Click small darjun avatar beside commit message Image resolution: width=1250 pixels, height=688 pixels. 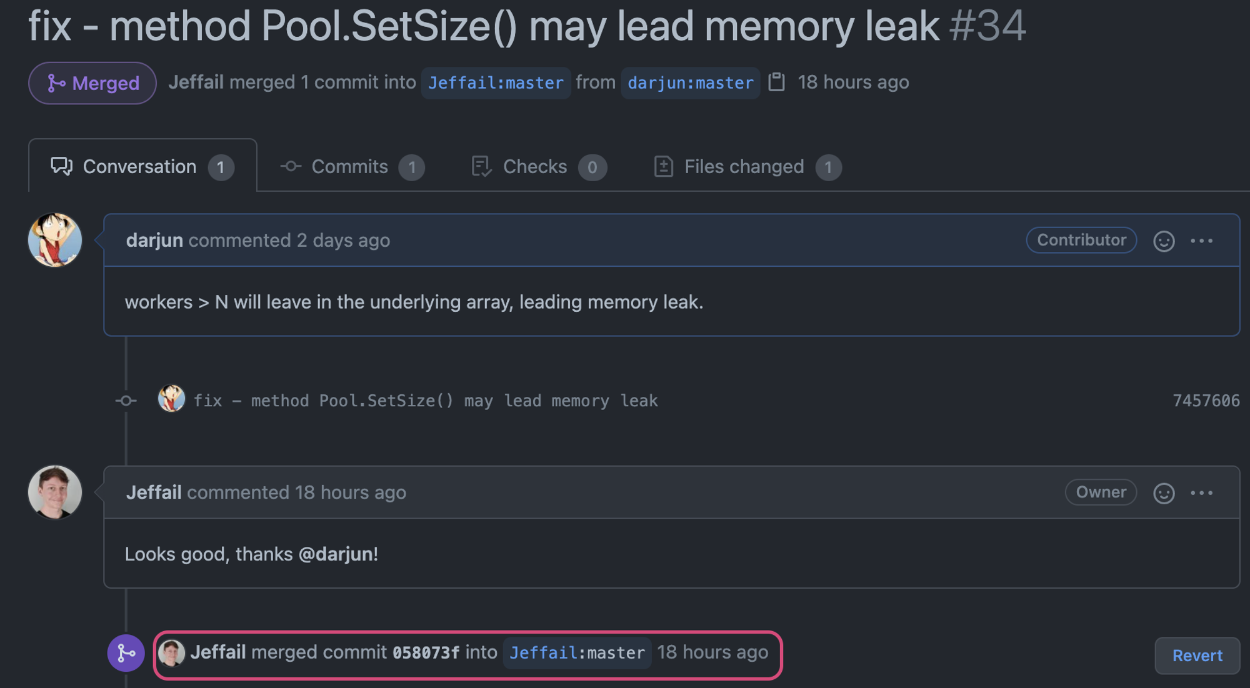[171, 398]
